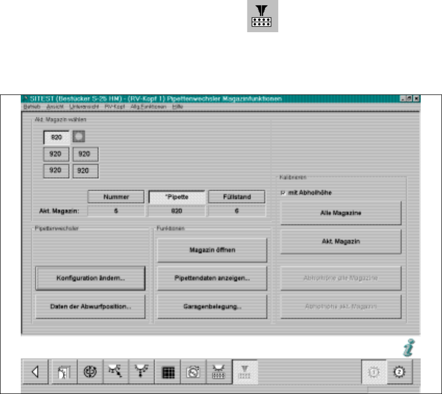
Task: Select the 920 magazine, middle row right
Action: point(85,154)
